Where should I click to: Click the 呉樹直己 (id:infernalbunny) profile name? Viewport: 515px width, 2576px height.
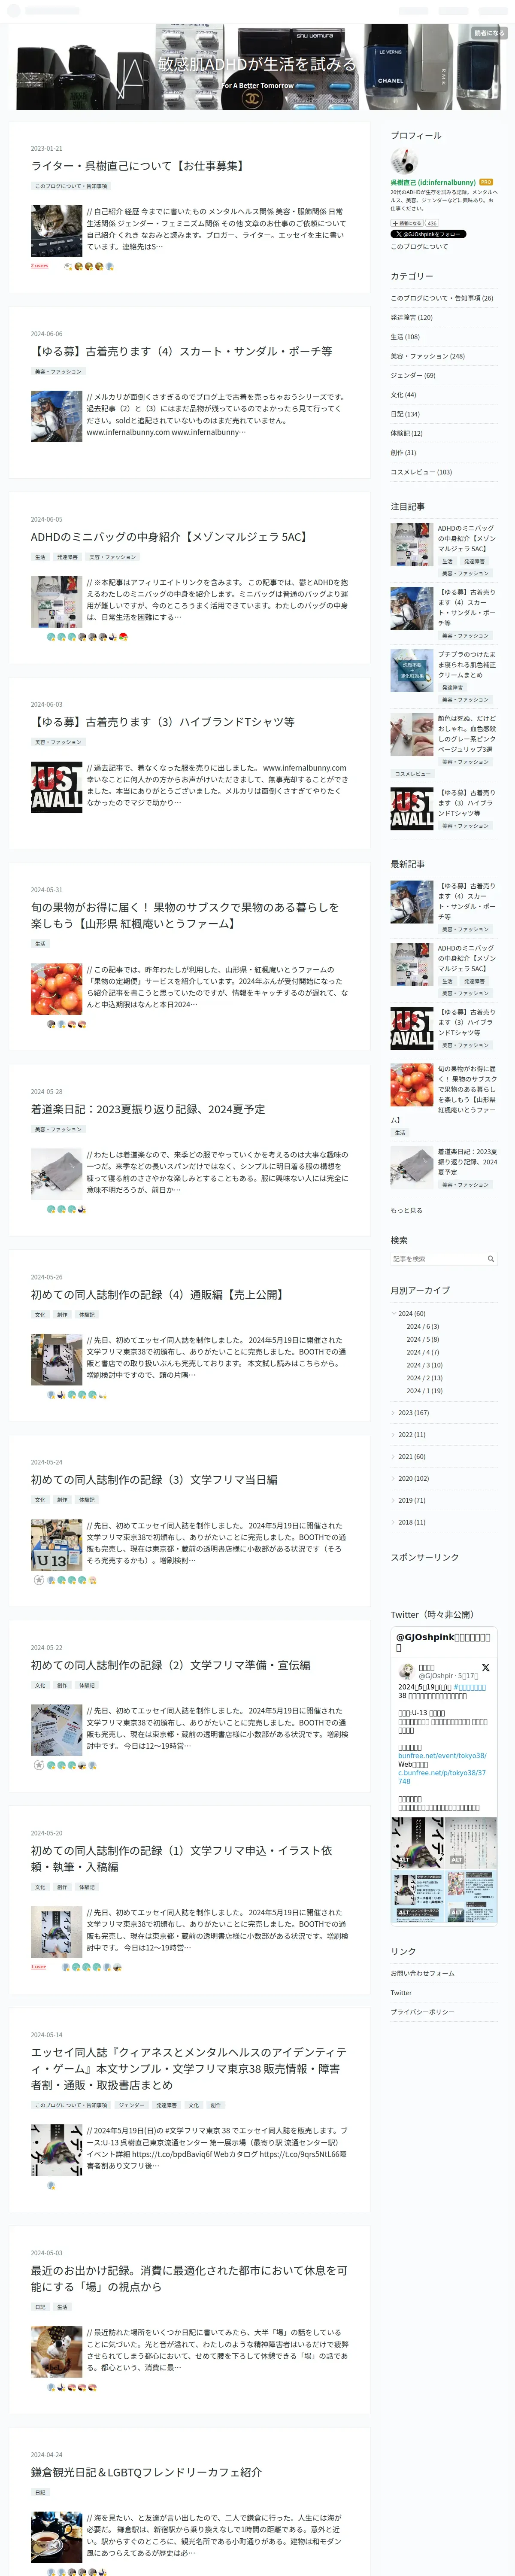pyautogui.click(x=433, y=182)
